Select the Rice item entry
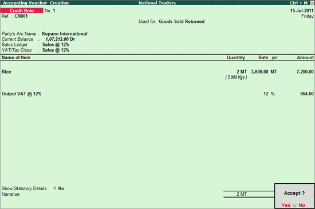 click(6, 72)
